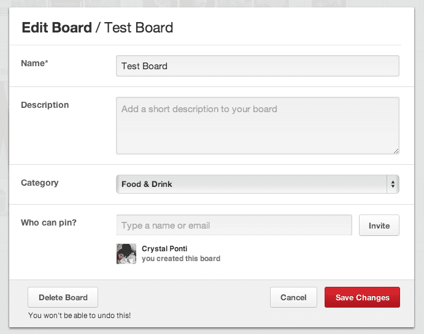Click the 'Type a name or email' field
Image resolution: width=424 pixels, height=334 pixels.
[x=234, y=225]
